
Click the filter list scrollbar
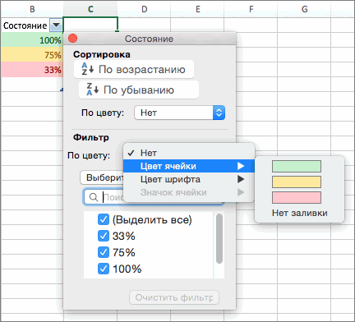point(219,239)
